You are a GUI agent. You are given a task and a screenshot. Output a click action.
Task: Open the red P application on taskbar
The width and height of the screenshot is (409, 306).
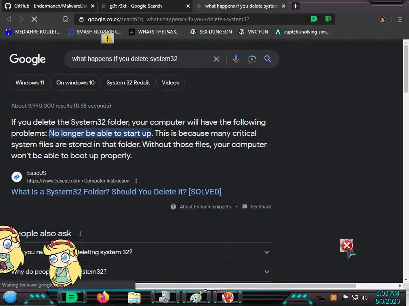(227, 297)
